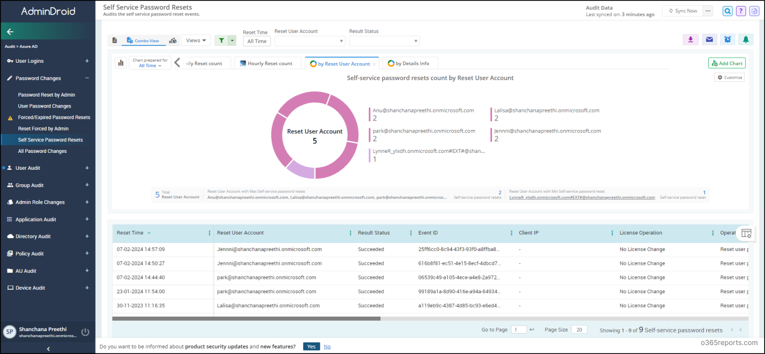
Task: Click the All Time reset time button
Action: coord(257,41)
